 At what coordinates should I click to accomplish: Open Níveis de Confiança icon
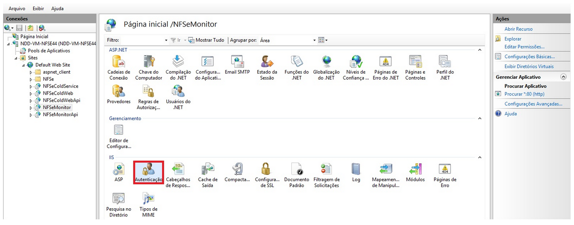coord(356,68)
